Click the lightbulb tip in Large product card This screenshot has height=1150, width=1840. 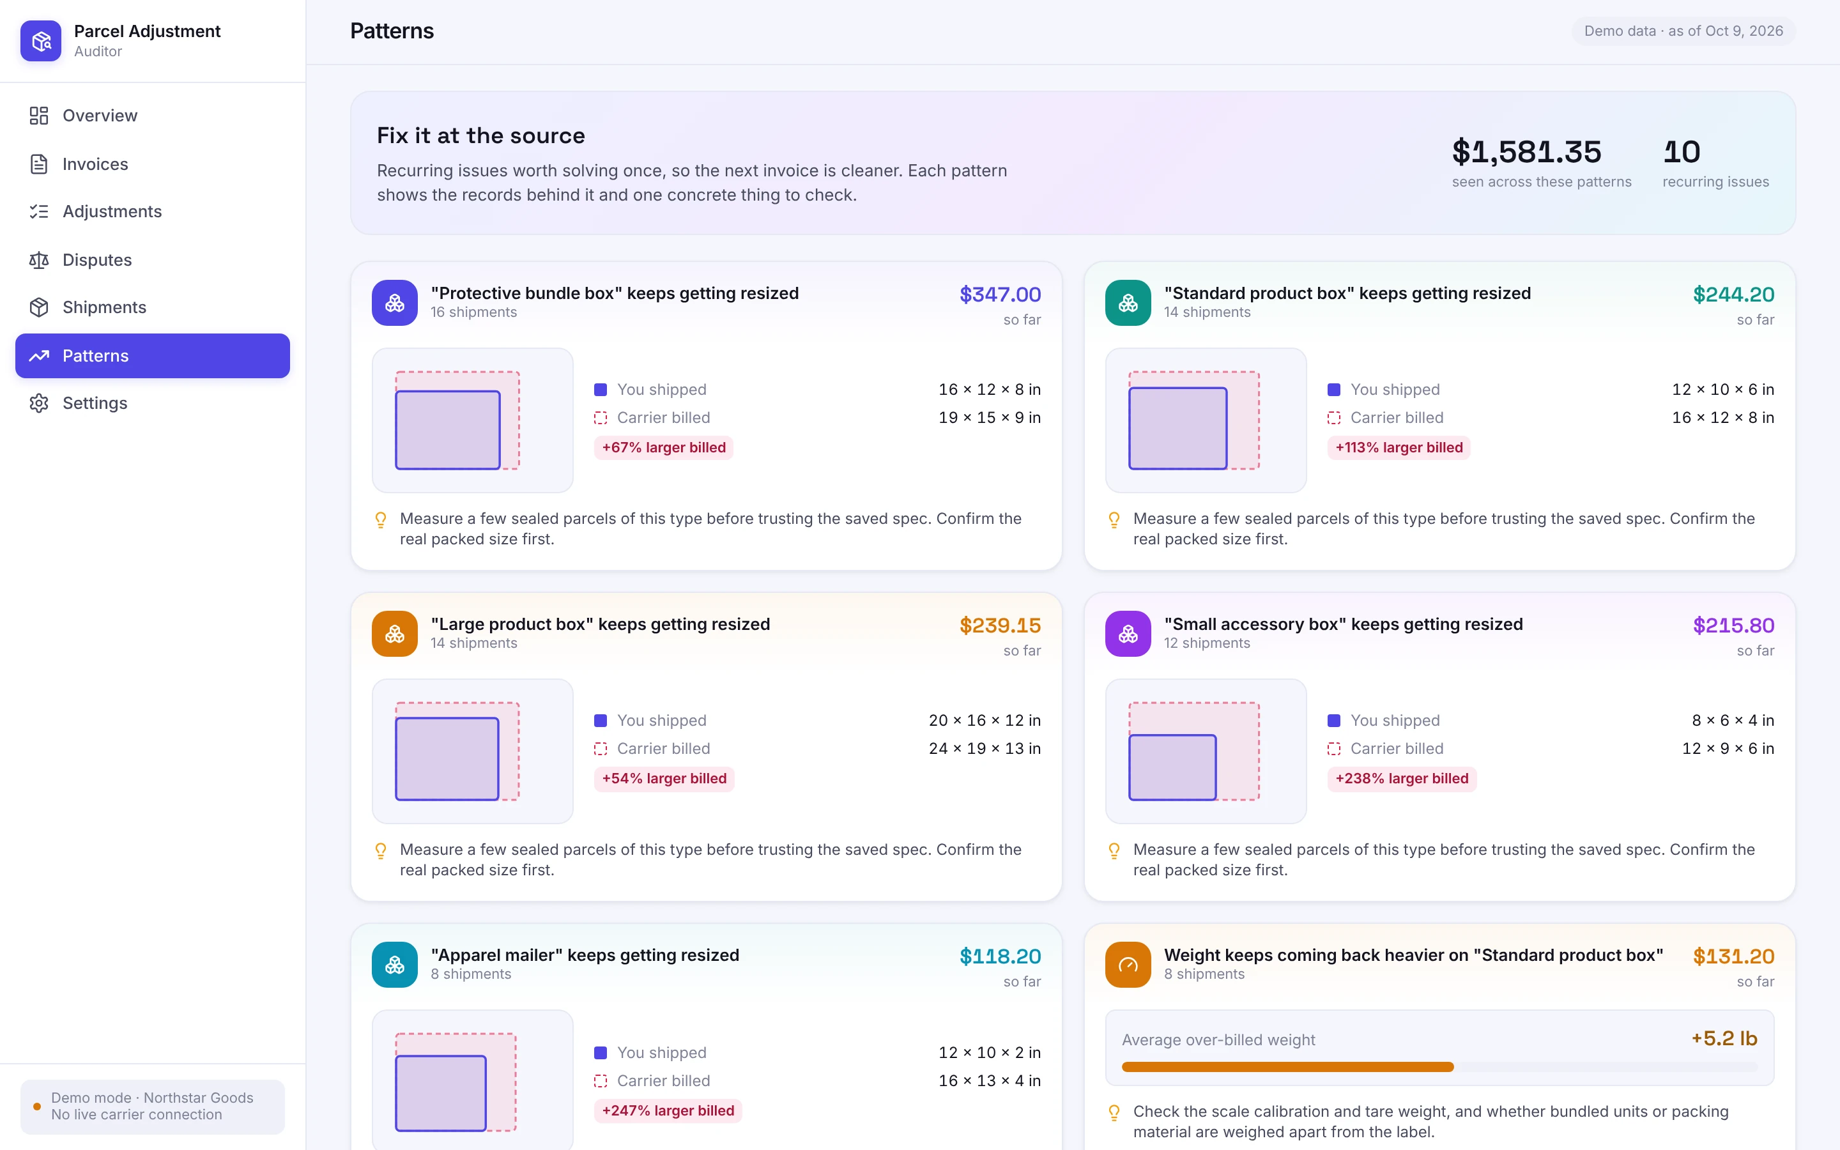(381, 850)
